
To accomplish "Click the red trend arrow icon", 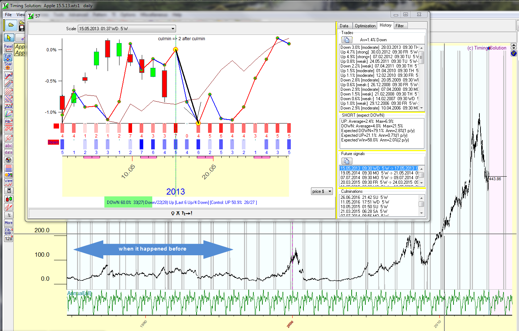I will [8, 207].
